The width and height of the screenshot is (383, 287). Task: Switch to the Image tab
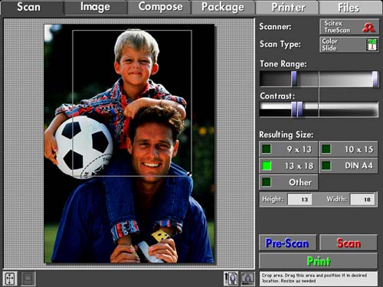point(95,7)
